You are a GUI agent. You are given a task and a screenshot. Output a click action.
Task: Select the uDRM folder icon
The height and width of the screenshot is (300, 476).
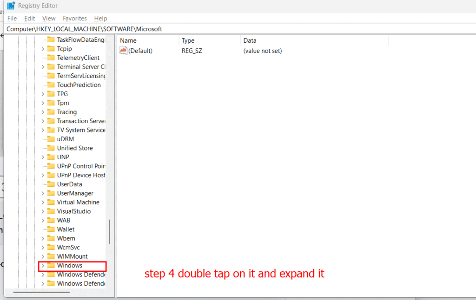coord(51,139)
